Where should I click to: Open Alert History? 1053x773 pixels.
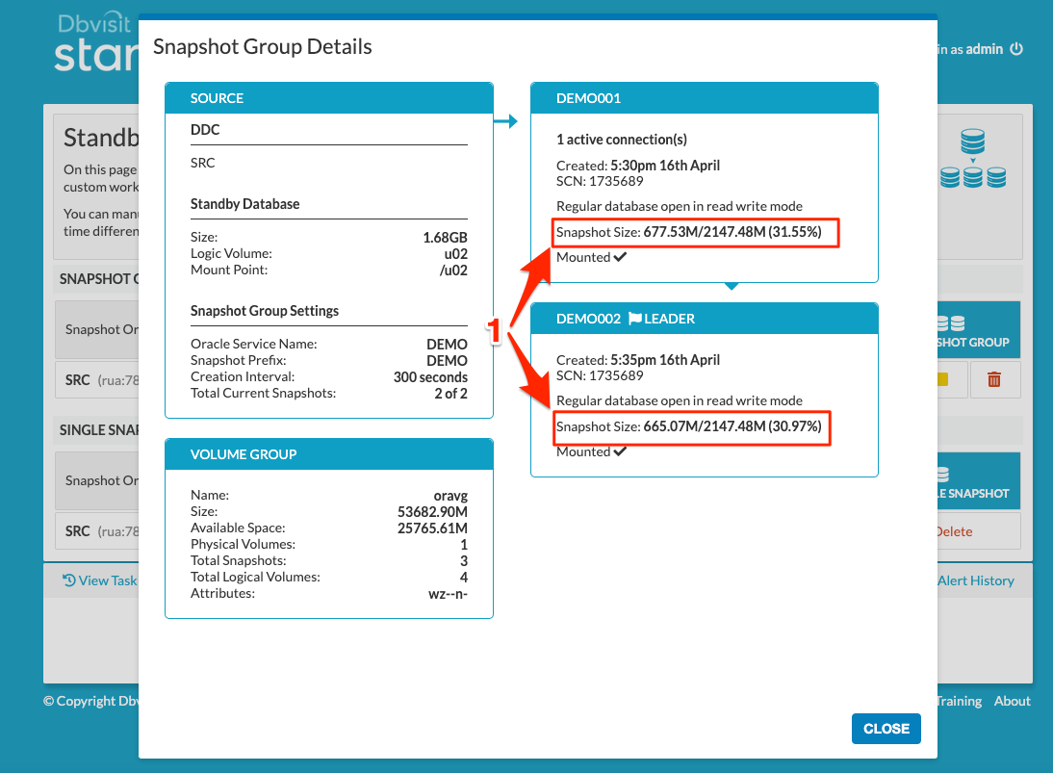(x=976, y=580)
